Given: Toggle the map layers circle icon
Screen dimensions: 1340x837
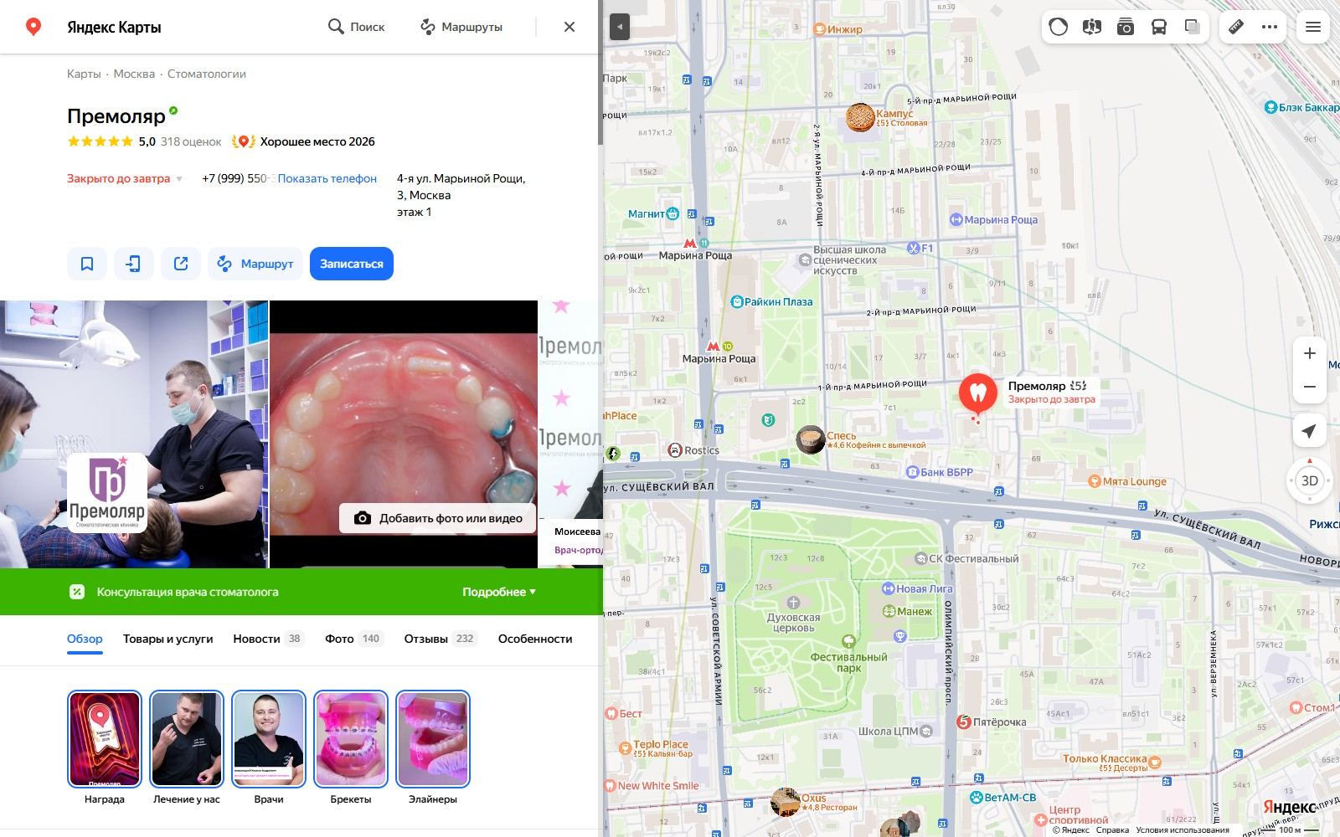Looking at the screenshot, I should [1059, 27].
